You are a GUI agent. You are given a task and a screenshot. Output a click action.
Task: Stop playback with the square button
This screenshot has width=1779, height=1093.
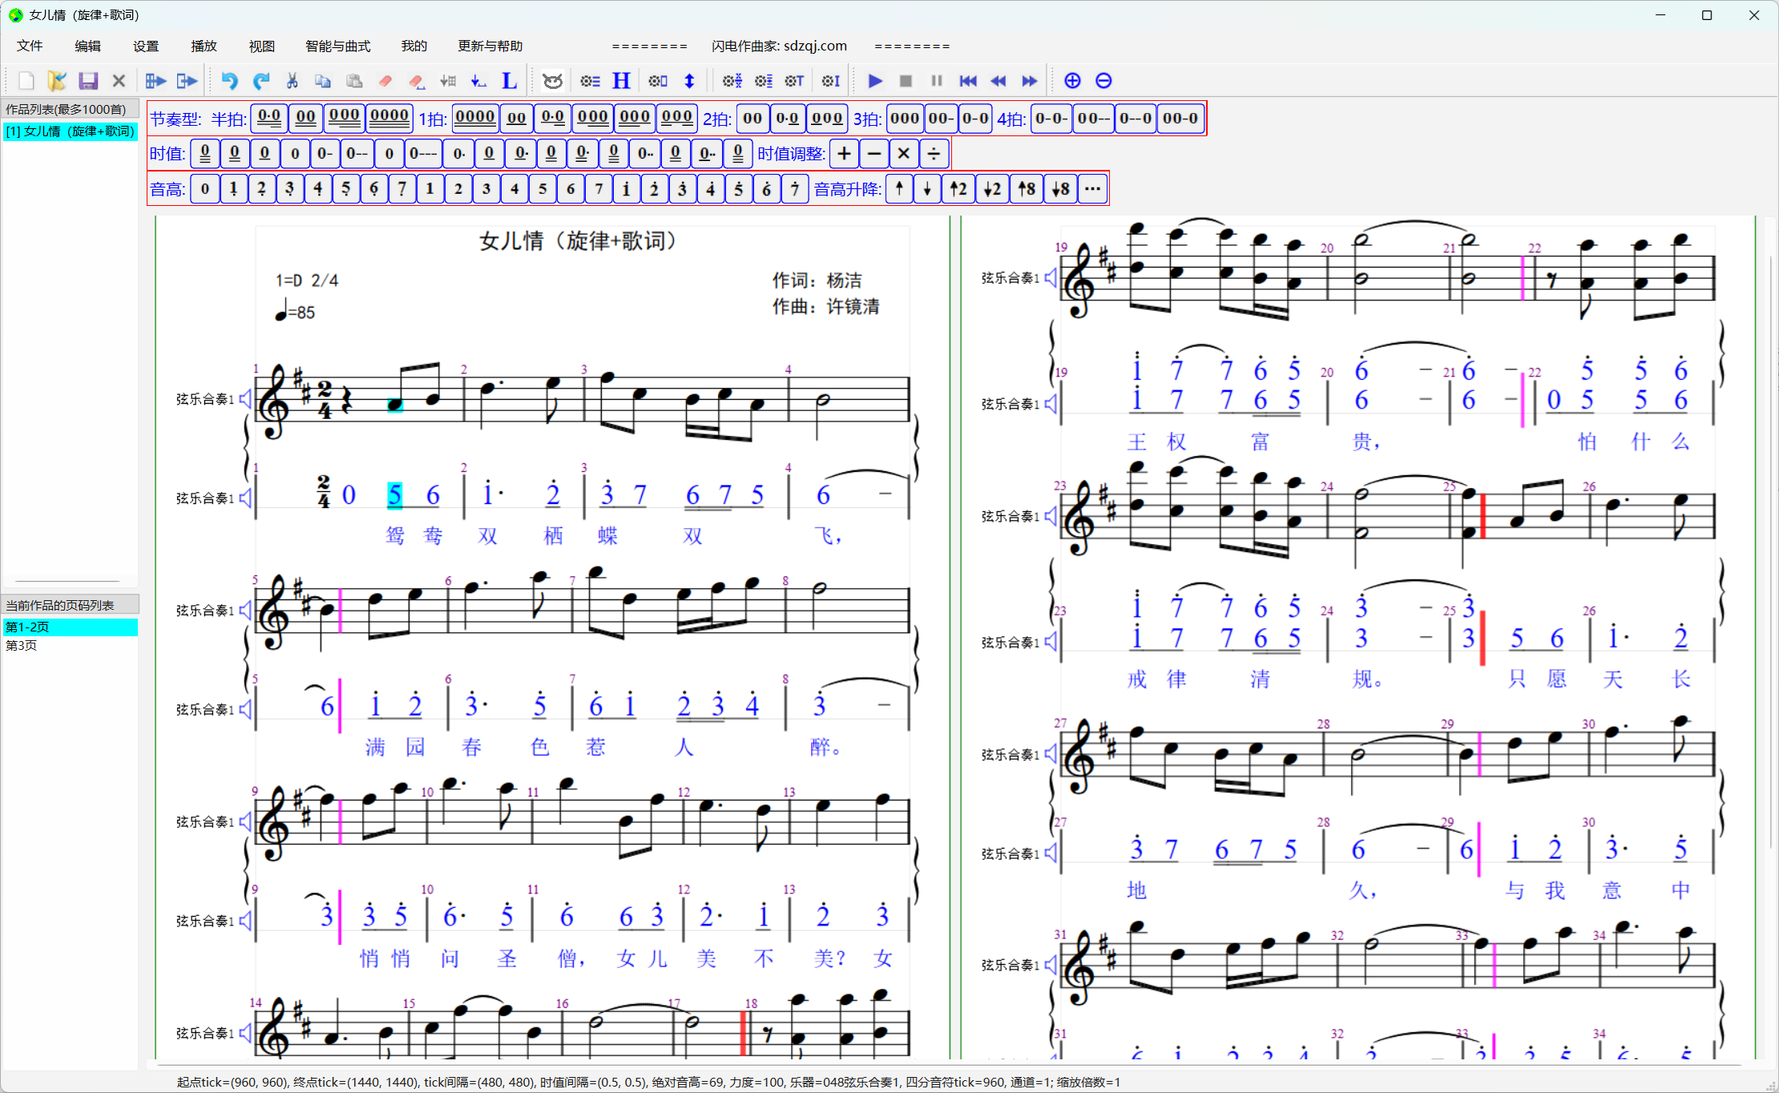coord(906,81)
